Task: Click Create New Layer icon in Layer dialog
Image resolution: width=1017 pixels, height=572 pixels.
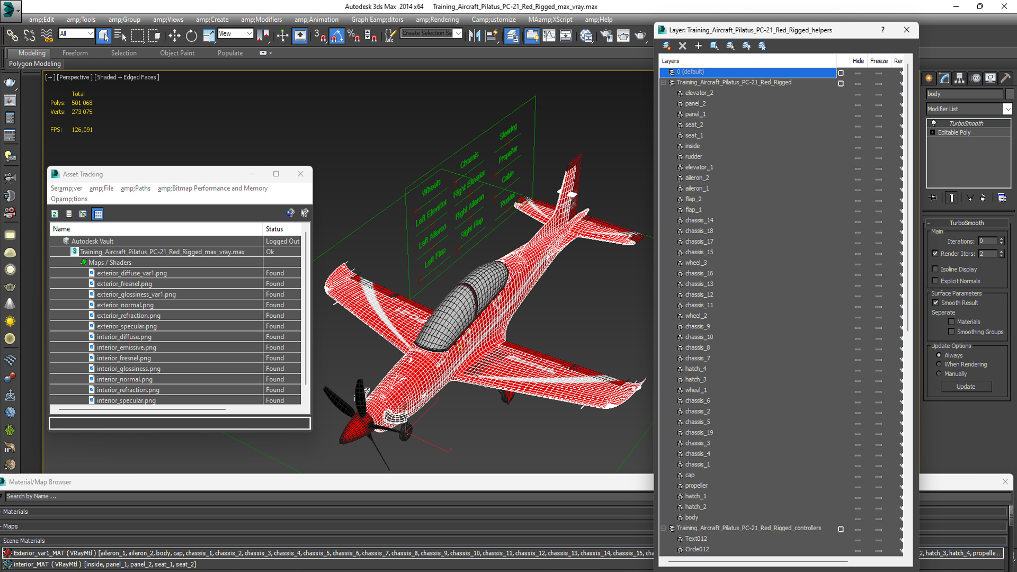Action: [x=667, y=46]
